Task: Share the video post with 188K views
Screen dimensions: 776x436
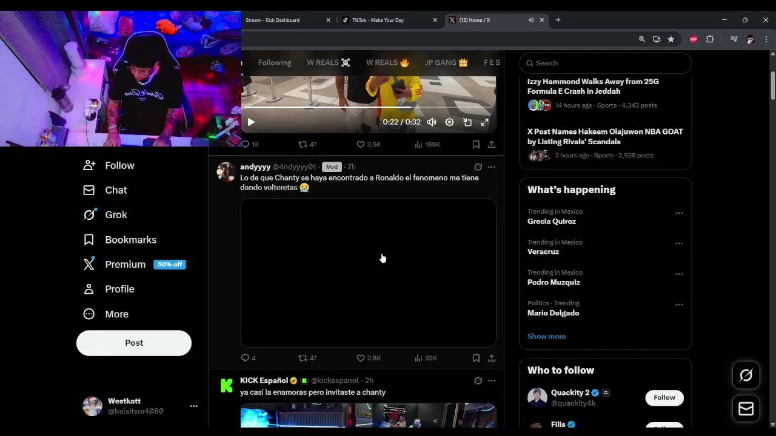Action: tap(492, 144)
